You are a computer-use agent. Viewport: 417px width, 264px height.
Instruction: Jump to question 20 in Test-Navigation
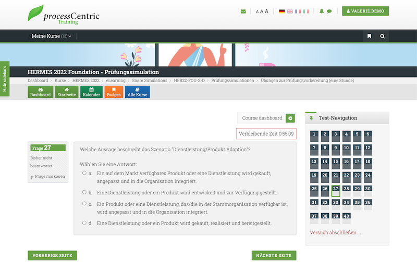click(x=325, y=177)
